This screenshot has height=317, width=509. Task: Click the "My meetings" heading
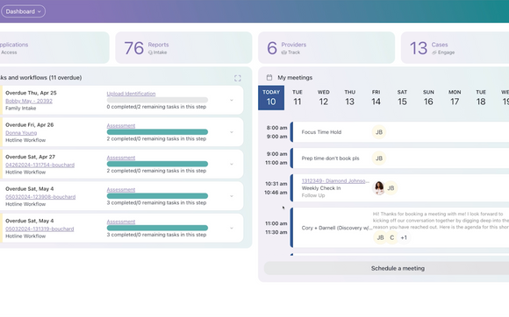click(295, 78)
